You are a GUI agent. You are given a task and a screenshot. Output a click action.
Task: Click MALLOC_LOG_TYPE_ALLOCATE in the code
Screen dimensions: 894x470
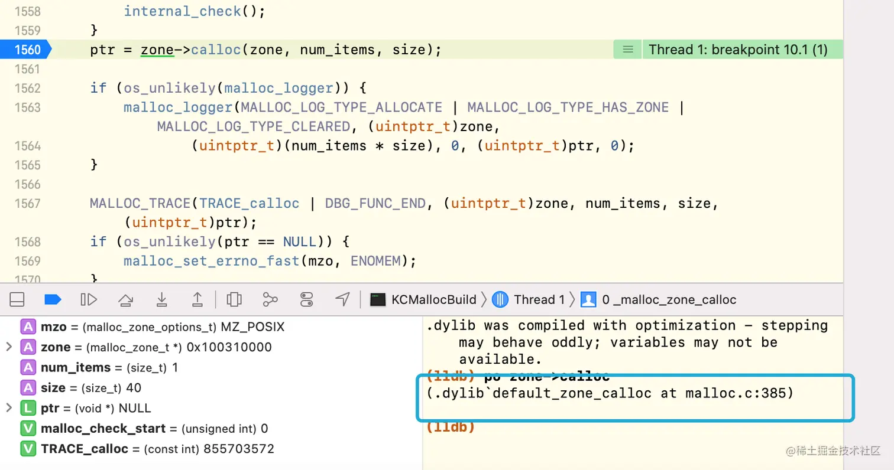tap(341, 107)
